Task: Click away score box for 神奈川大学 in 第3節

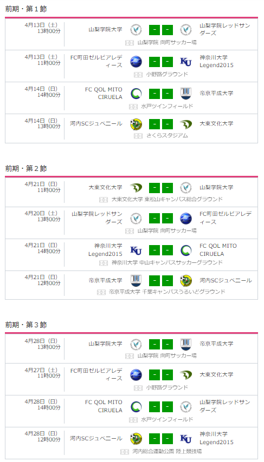Action: [168, 438]
